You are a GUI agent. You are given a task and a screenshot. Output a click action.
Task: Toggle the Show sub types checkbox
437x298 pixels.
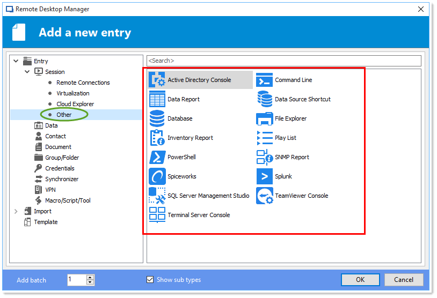tap(150, 280)
